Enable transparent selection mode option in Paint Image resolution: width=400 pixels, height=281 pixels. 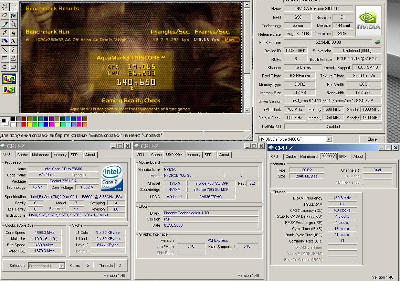tap(9, 90)
